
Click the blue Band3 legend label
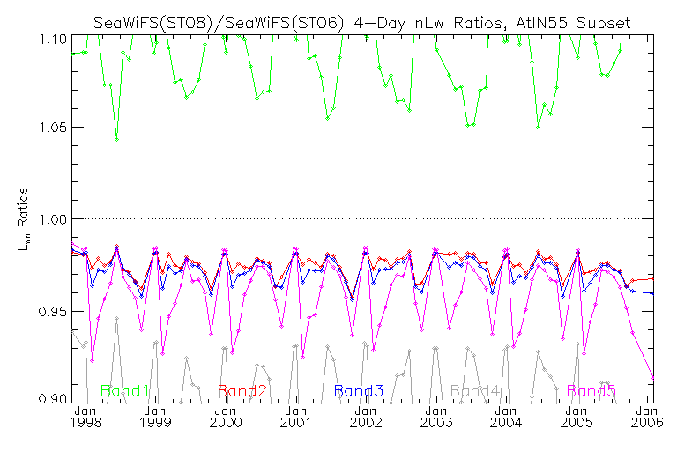click(x=359, y=391)
